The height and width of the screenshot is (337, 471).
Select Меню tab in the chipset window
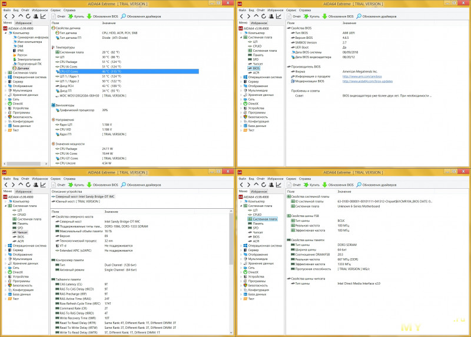tap(8, 191)
